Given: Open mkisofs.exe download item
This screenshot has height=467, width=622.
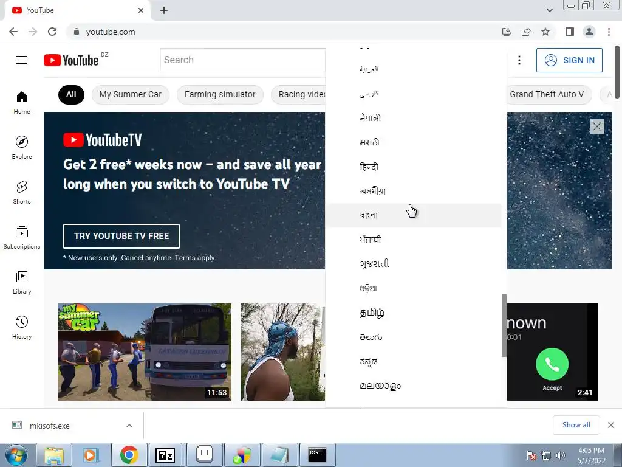Looking at the screenshot, I should [x=50, y=426].
